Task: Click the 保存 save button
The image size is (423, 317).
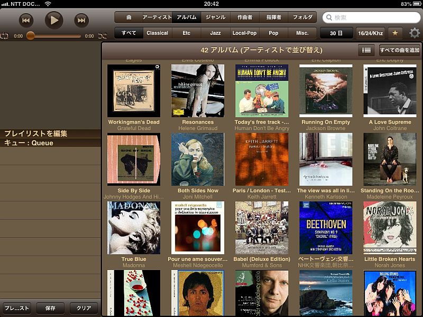Action: click(x=50, y=308)
